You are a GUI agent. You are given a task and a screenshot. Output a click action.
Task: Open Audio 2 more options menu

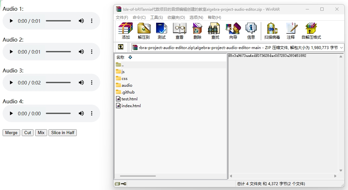point(92,52)
